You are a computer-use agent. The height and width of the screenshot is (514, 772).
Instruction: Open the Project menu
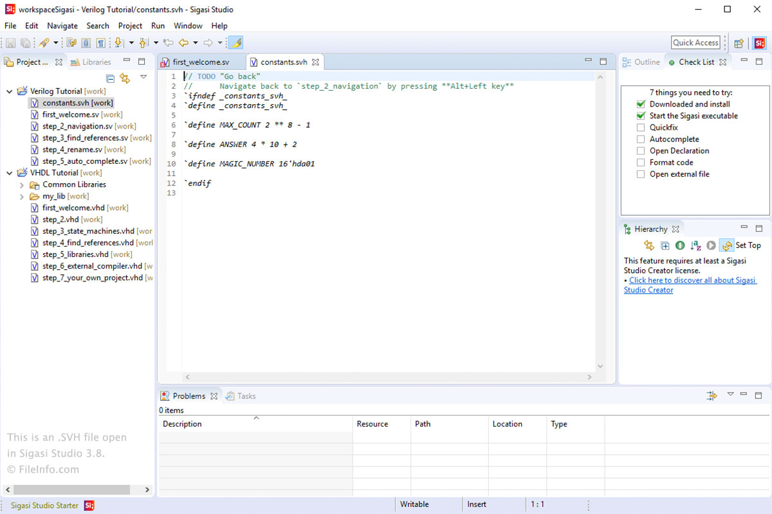click(130, 26)
